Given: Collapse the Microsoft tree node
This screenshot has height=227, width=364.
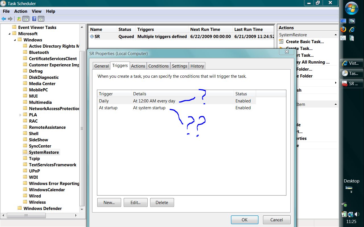Looking at the screenshot, I should tap(9, 33).
